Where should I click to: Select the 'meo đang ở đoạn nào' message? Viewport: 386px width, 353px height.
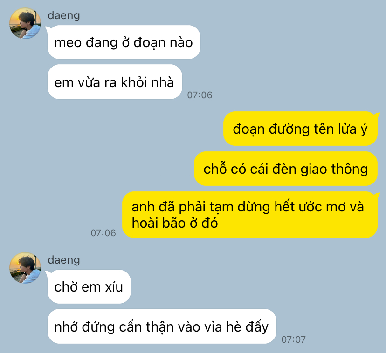click(x=124, y=42)
